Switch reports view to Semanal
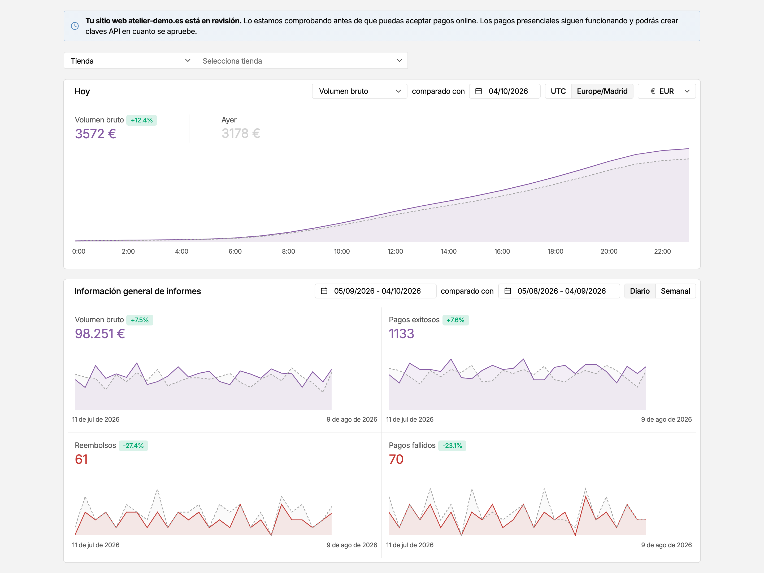764x573 pixels. tap(675, 291)
